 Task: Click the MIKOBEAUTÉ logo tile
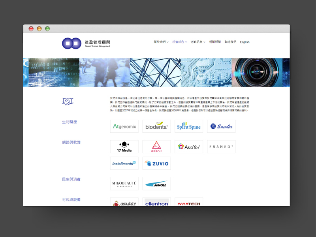pos(124,184)
